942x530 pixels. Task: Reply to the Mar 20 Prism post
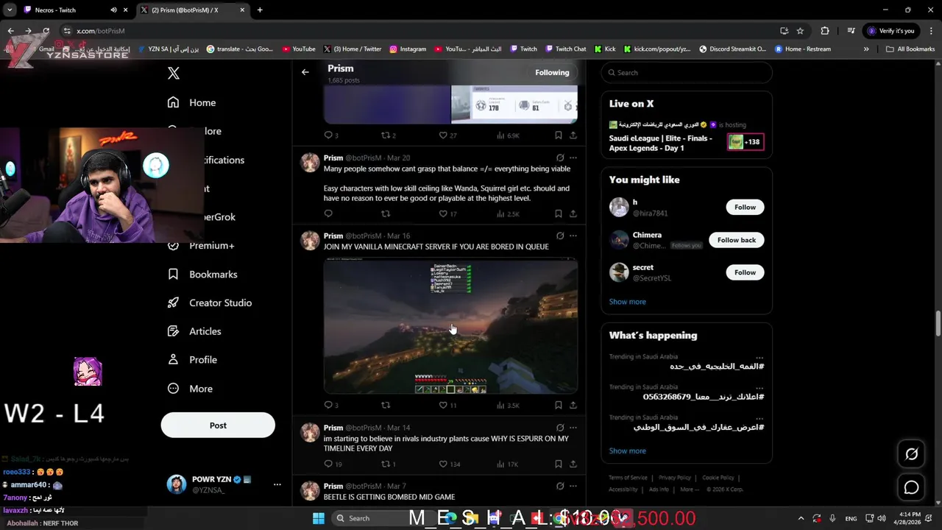click(x=328, y=213)
